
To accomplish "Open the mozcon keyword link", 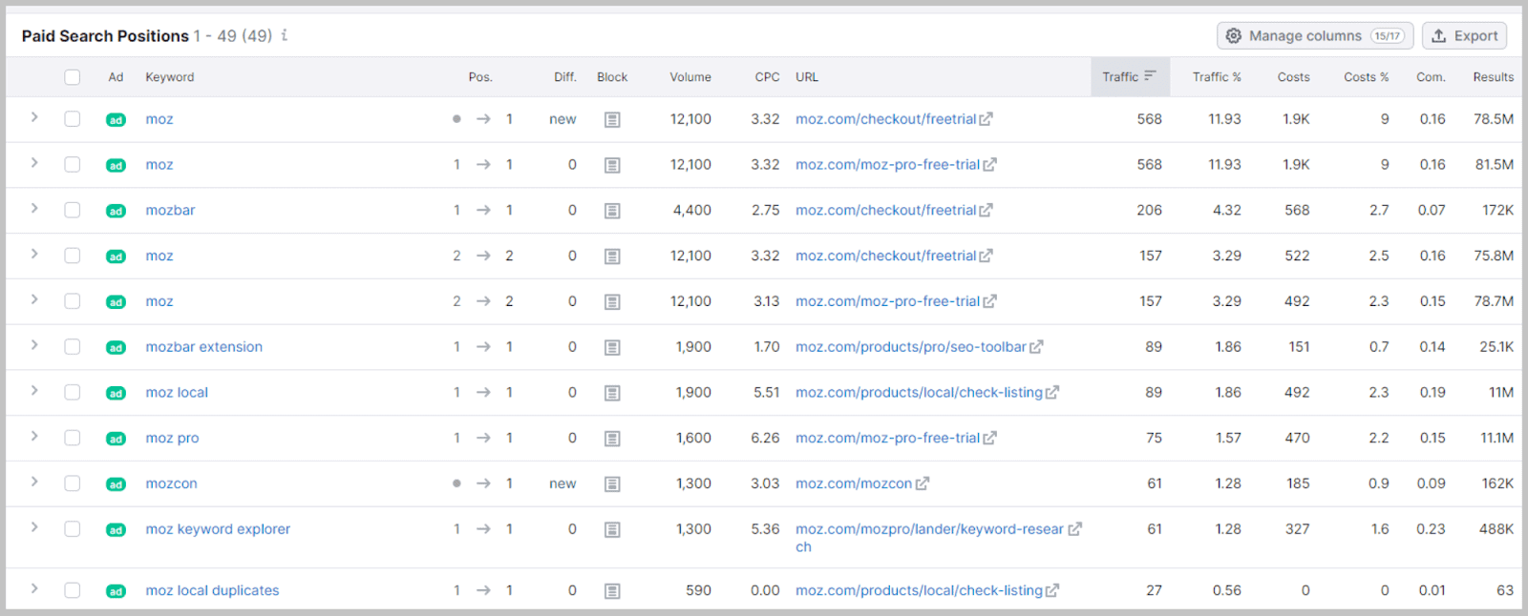I will [172, 483].
